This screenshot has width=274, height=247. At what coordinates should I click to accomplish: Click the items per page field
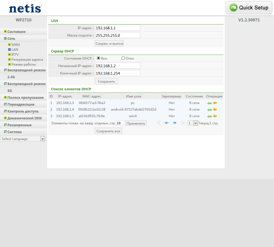pos(120,123)
